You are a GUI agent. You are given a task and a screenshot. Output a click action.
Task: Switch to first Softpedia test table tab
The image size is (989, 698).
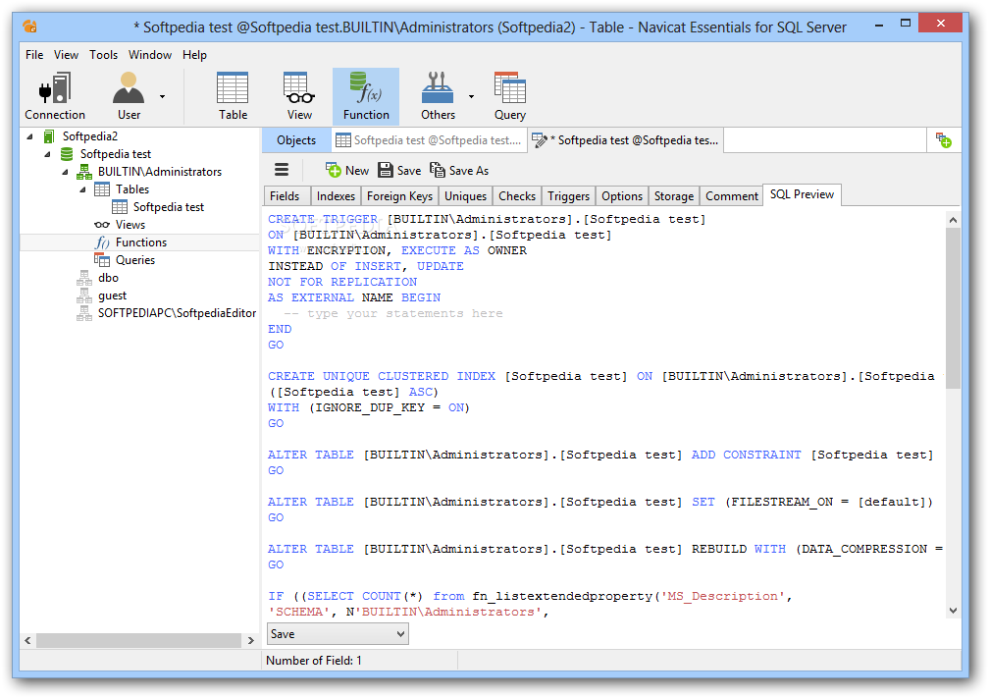point(428,140)
